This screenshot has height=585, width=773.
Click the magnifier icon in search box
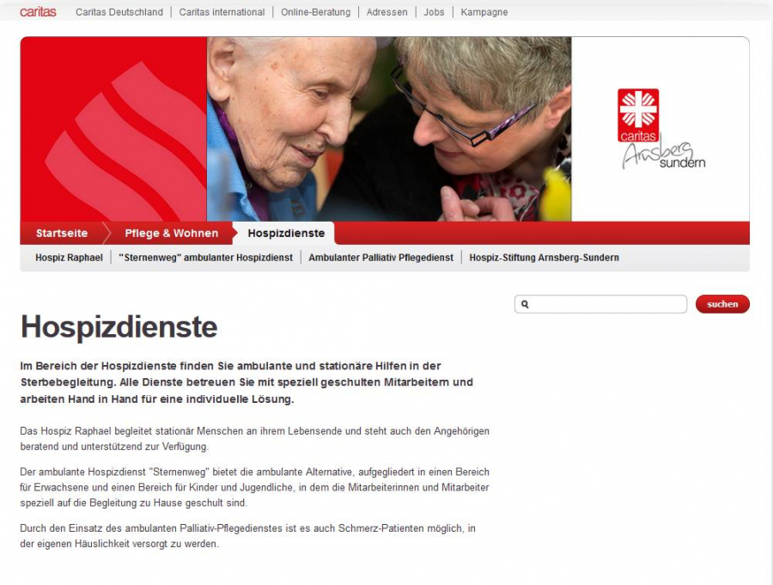pos(525,304)
